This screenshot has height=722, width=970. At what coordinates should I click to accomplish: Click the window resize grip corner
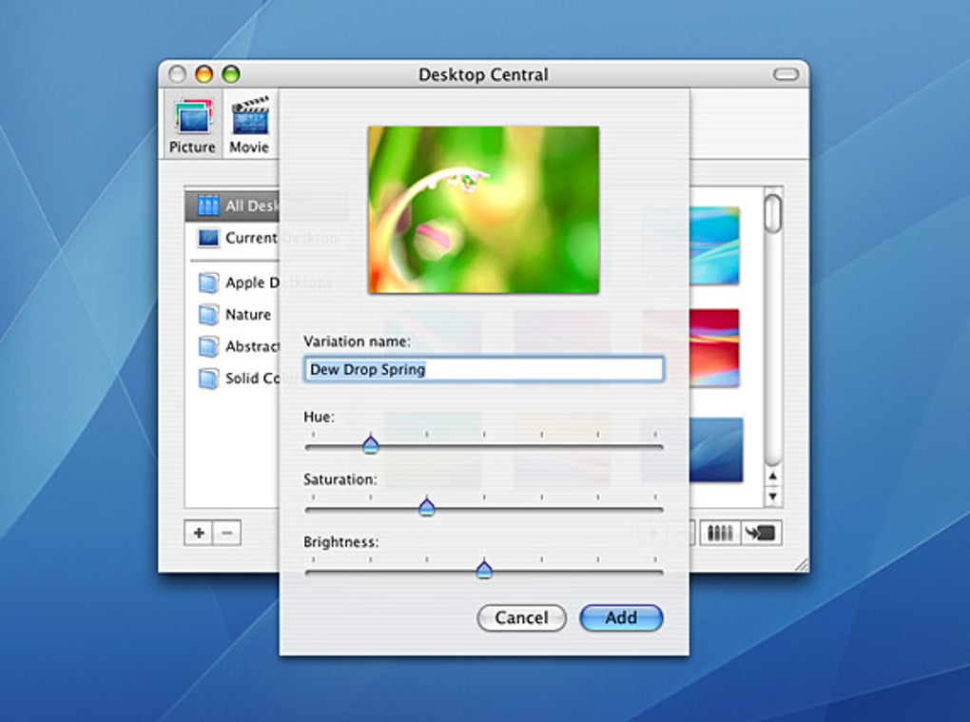[802, 564]
